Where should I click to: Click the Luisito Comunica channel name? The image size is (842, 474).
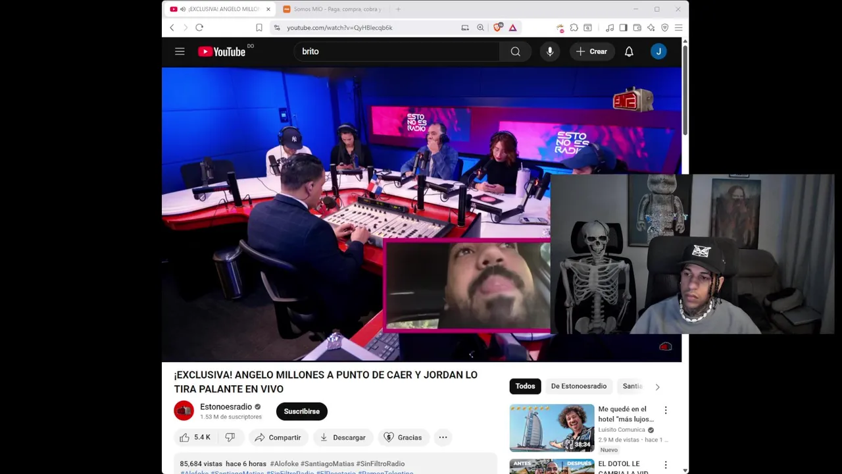[x=622, y=430]
